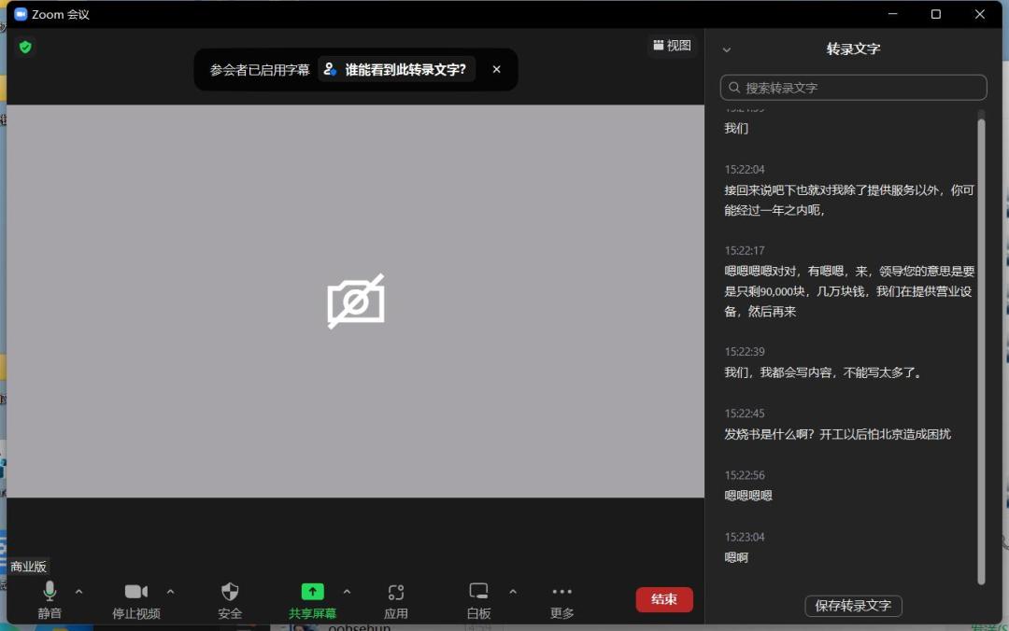1009x631 pixels.
Task: Minimize the Zoom 会议 window
Action: pos(892,14)
